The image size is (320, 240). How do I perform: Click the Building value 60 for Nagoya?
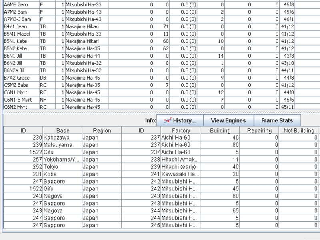pyautogui.click(x=220, y=196)
